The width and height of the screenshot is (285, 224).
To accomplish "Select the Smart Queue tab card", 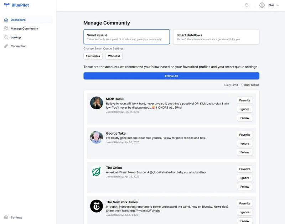I will [127, 37].
